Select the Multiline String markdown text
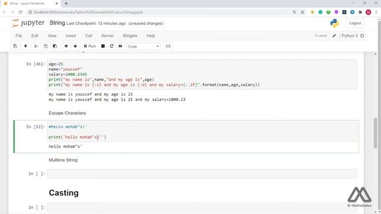The height and width of the screenshot is (214, 381). tap(63, 160)
